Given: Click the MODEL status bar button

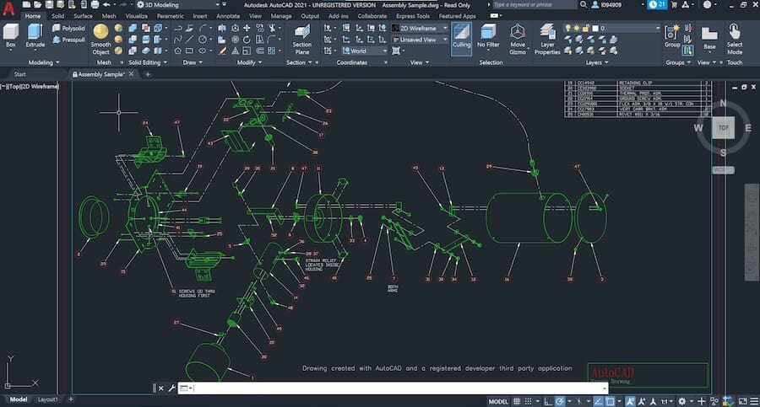Looking at the screenshot, I should [498, 400].
